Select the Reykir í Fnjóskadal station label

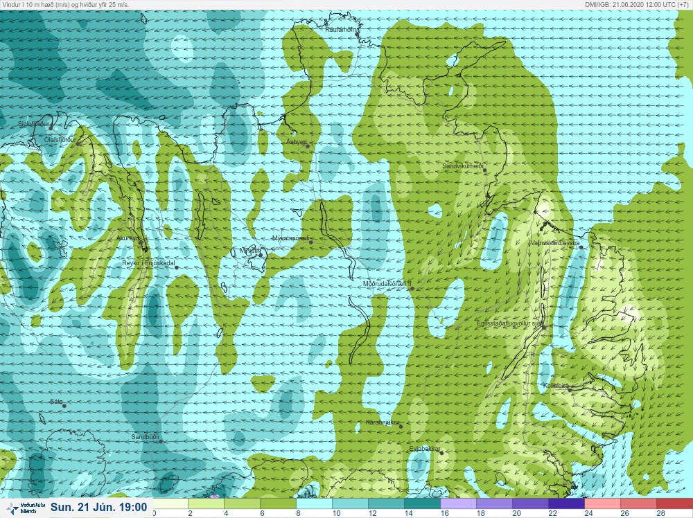(x=148, y=263)
